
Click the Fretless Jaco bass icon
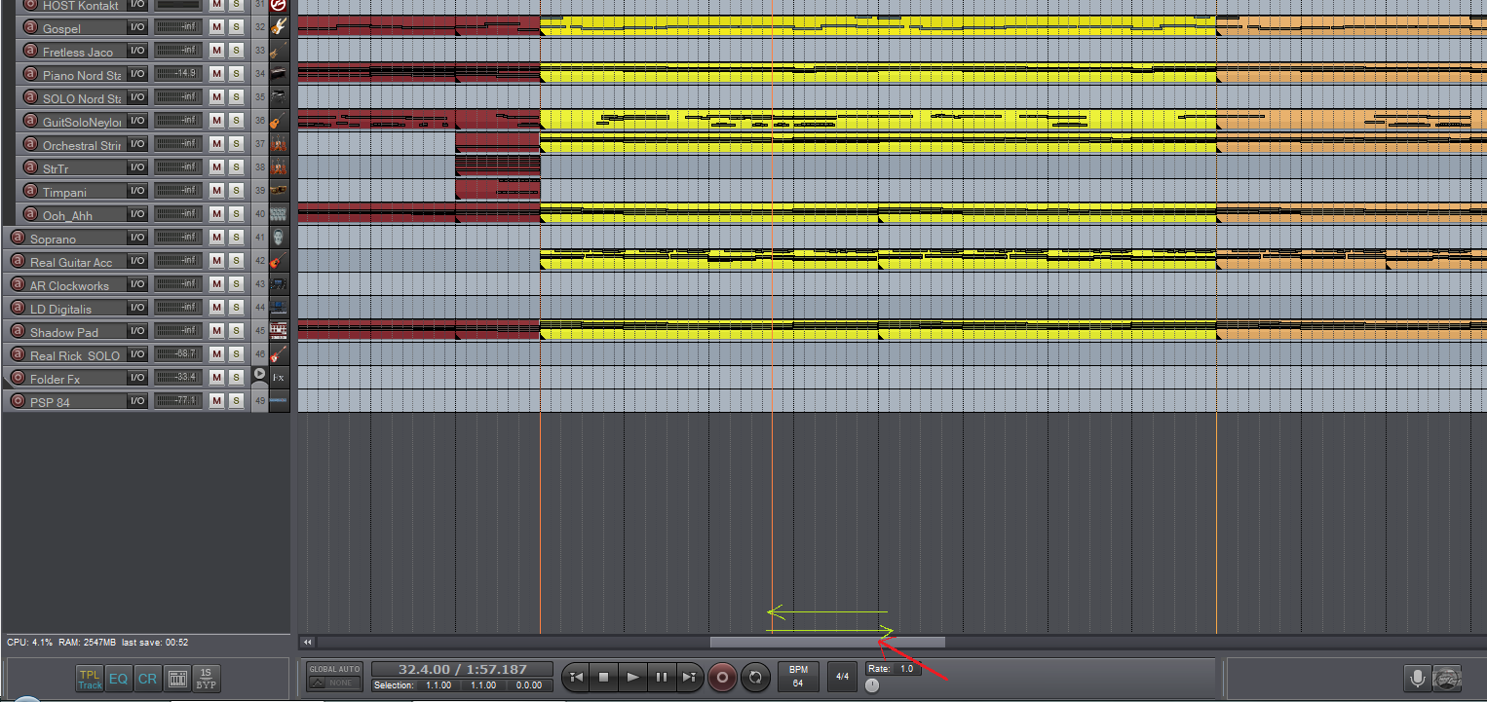[279, 51]
